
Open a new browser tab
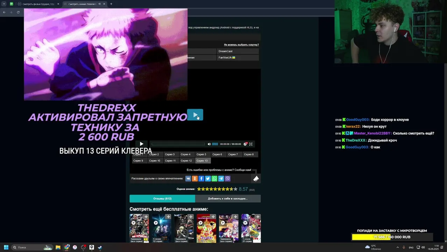[111, 4]
